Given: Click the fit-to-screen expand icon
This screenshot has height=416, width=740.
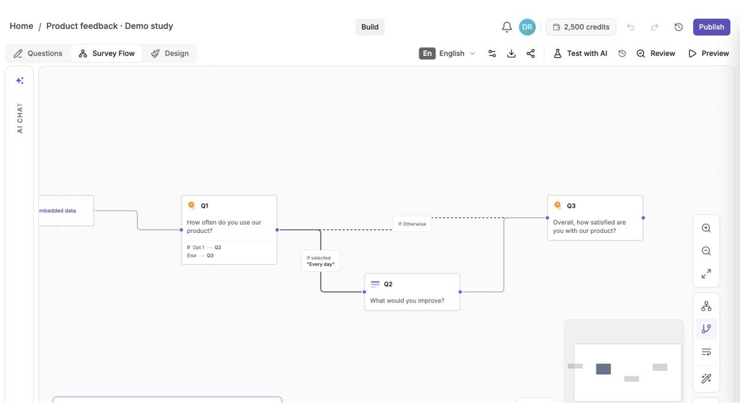Looking at the screenshot, I should (x=706, y=274).
